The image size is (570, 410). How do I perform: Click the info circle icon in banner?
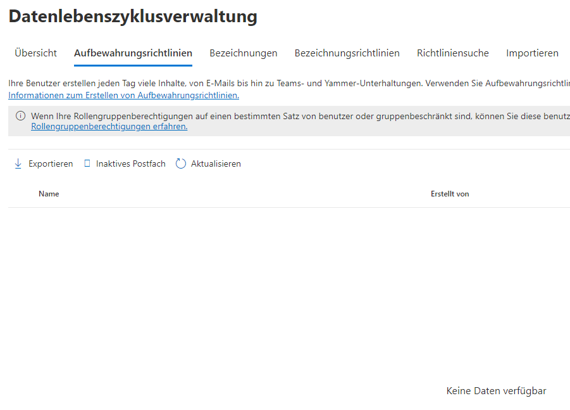pyautogui.click(x=21, y=116)
